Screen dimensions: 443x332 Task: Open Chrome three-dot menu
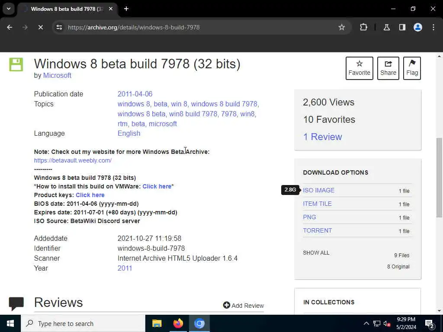pos(433,27)
